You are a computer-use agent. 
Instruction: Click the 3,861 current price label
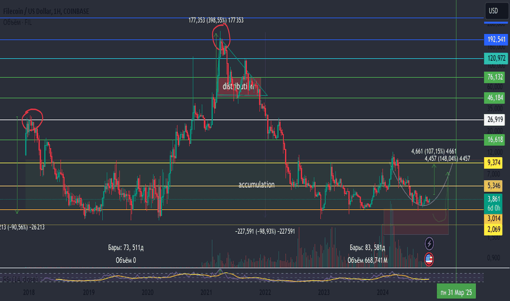[x=494, y=199]
